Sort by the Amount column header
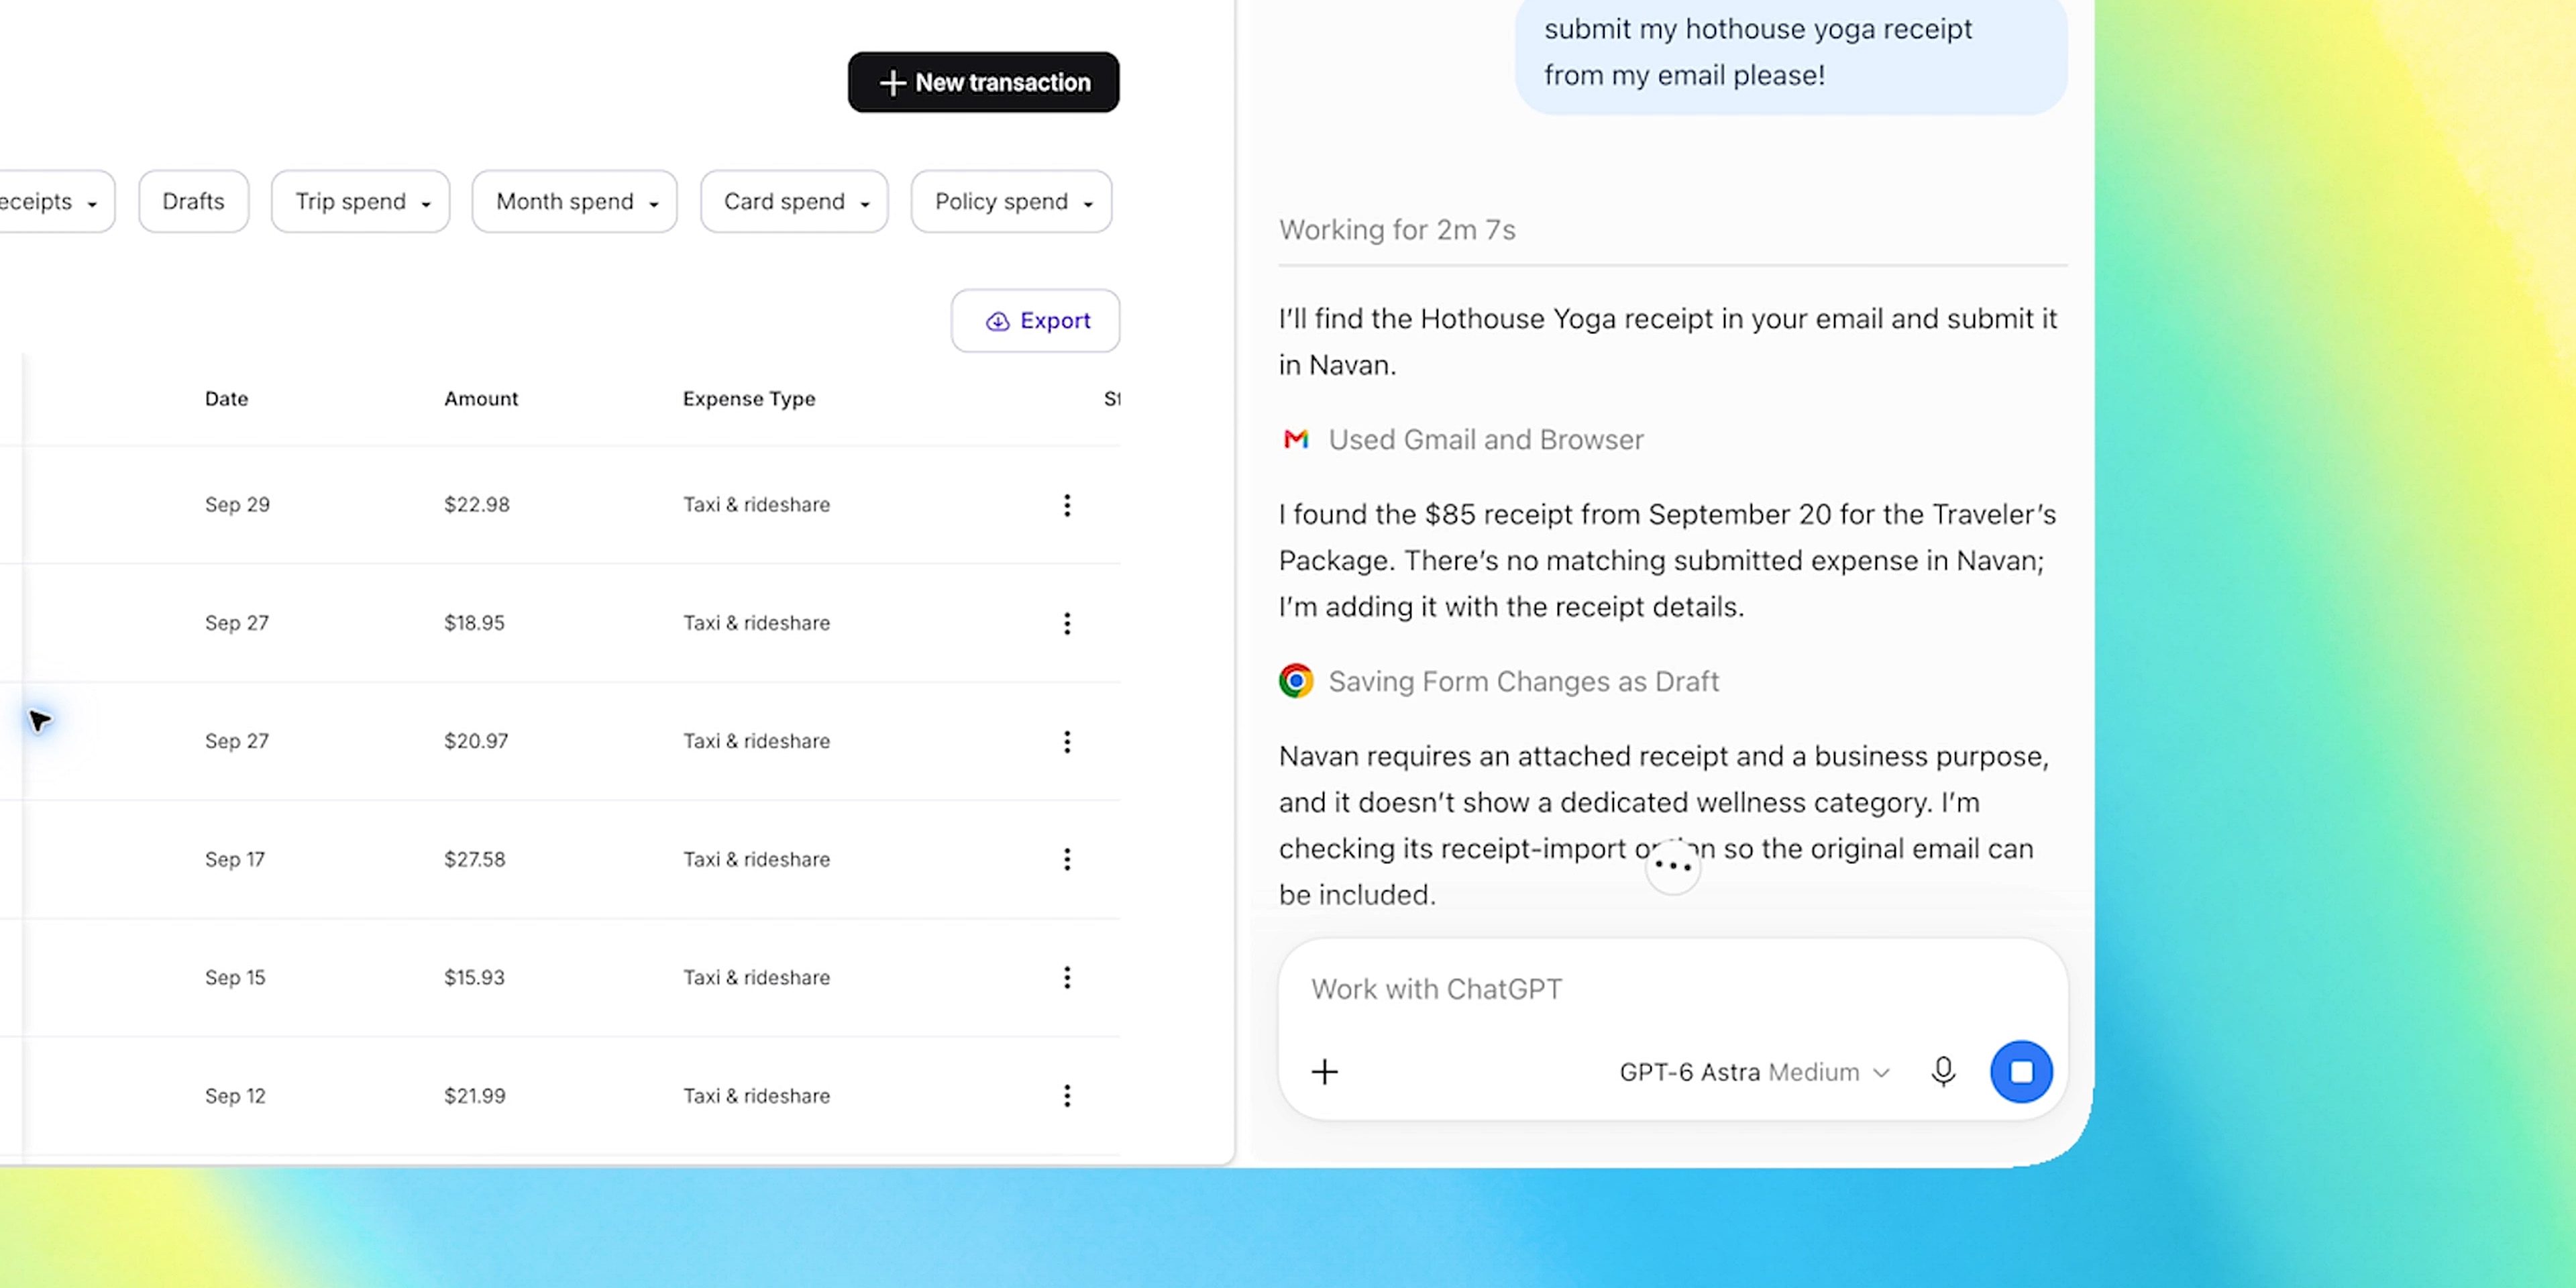This screenshot has height=1288, width=2576. pos(481,399)
